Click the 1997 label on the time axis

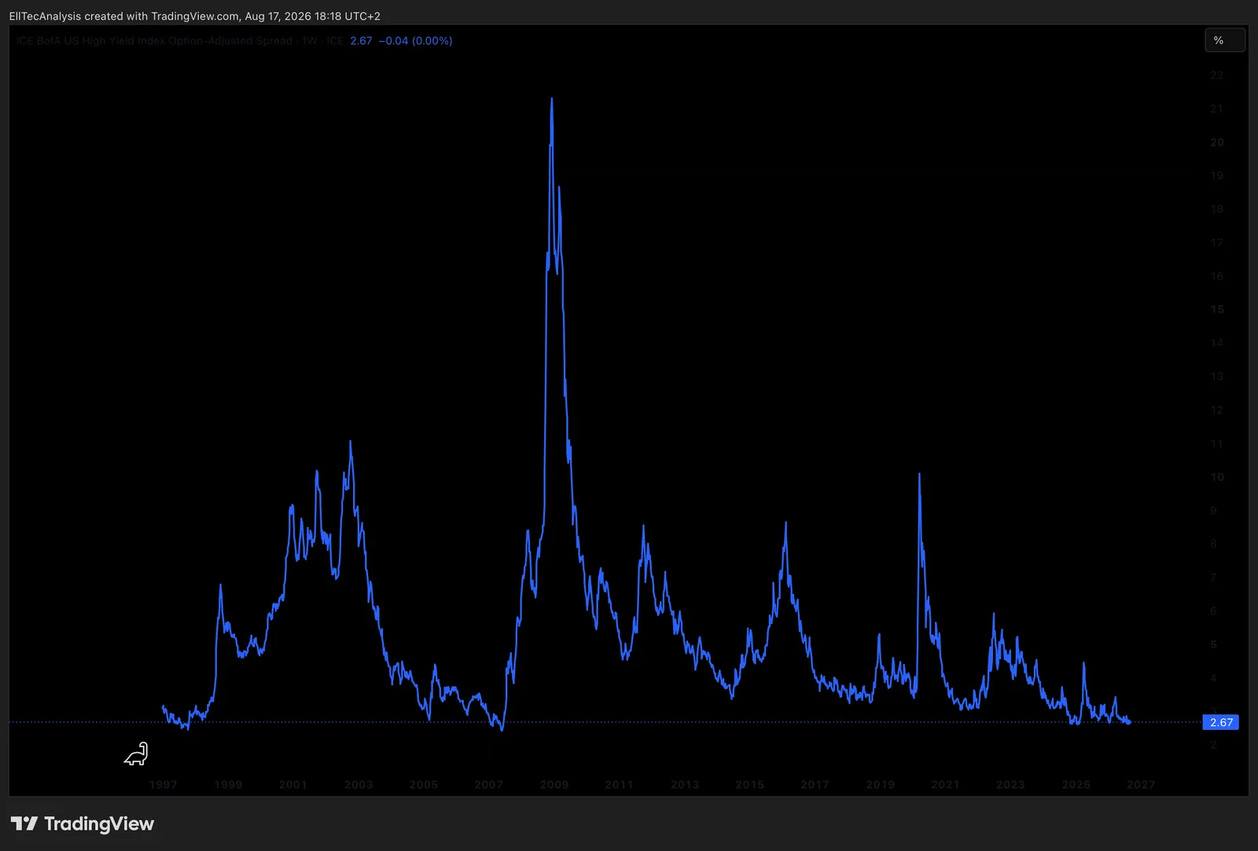pyautogui.click(x=163, y=784)
